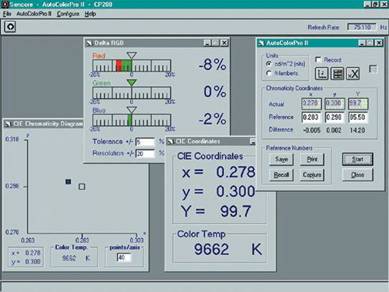Click the Sencore application title bar icon
Image resolution: width=389 pixels, height=292 pixels.
pos(4,4)
